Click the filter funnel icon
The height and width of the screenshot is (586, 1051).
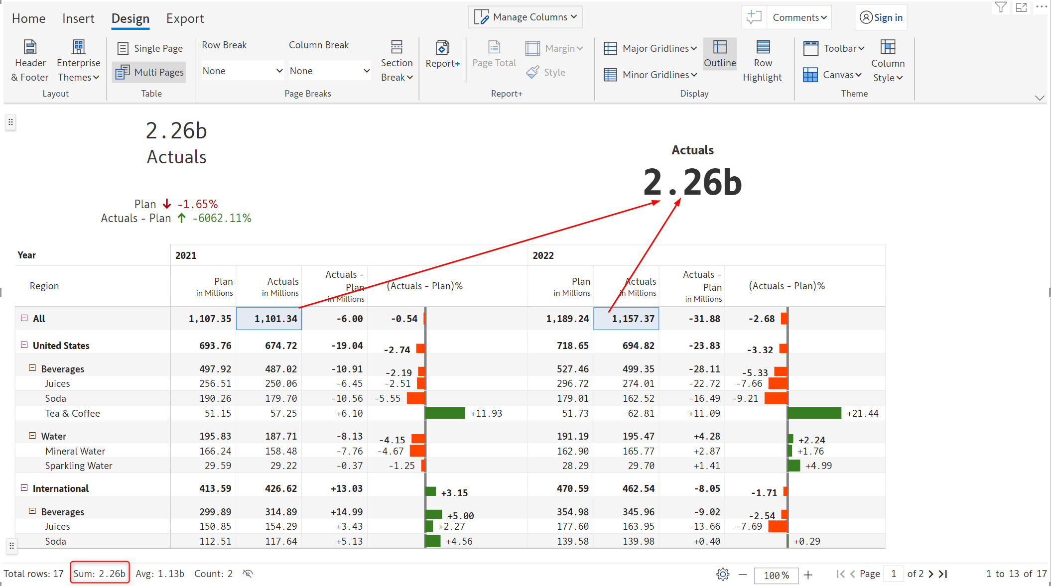tap(1000, 7)
